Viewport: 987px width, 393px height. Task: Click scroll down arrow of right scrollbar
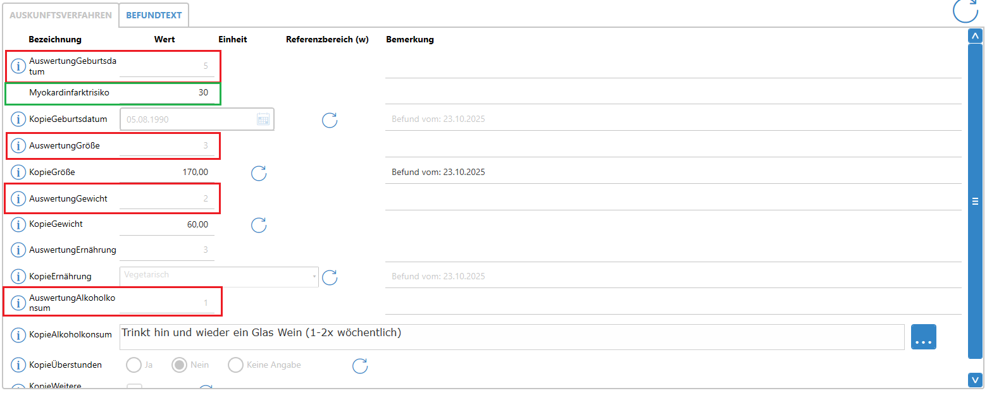[975, 380]
